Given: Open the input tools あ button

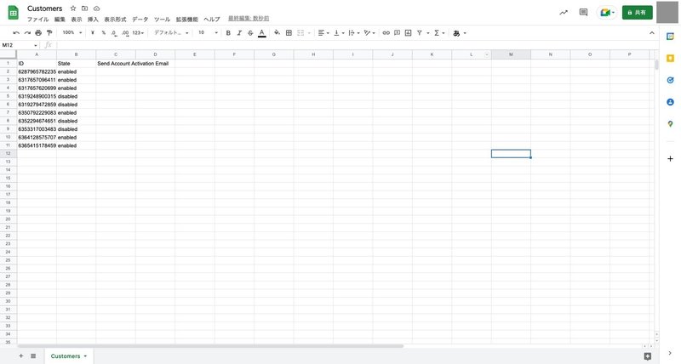Looking at the screenshot, I should 456,33.
